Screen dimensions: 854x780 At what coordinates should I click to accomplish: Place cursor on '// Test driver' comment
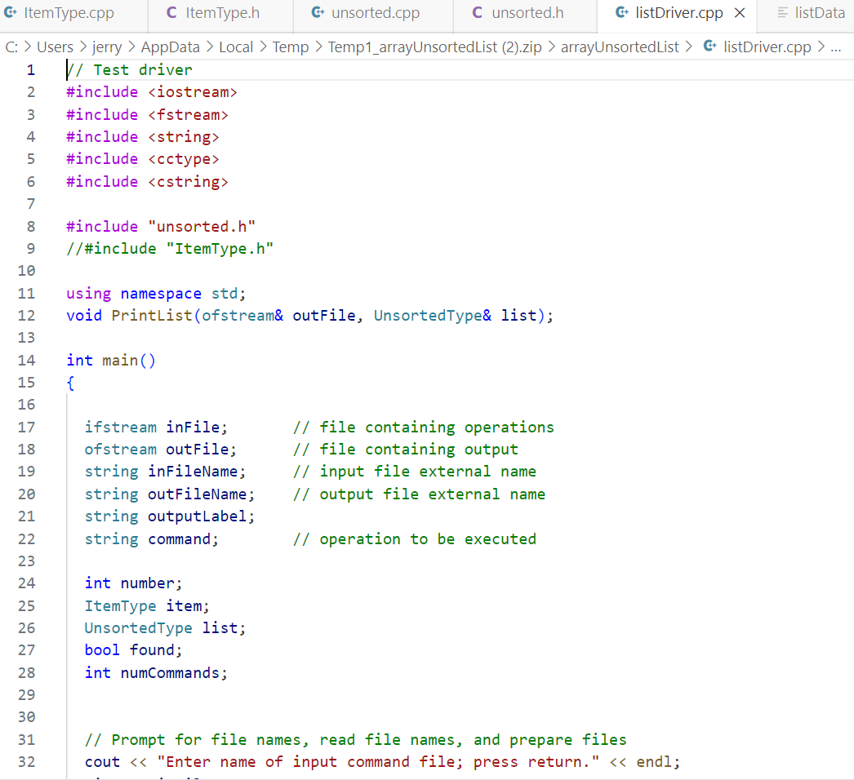click(130, 70)
